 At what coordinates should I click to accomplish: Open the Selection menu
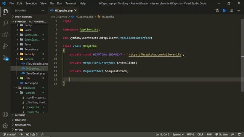pos(31,3)
